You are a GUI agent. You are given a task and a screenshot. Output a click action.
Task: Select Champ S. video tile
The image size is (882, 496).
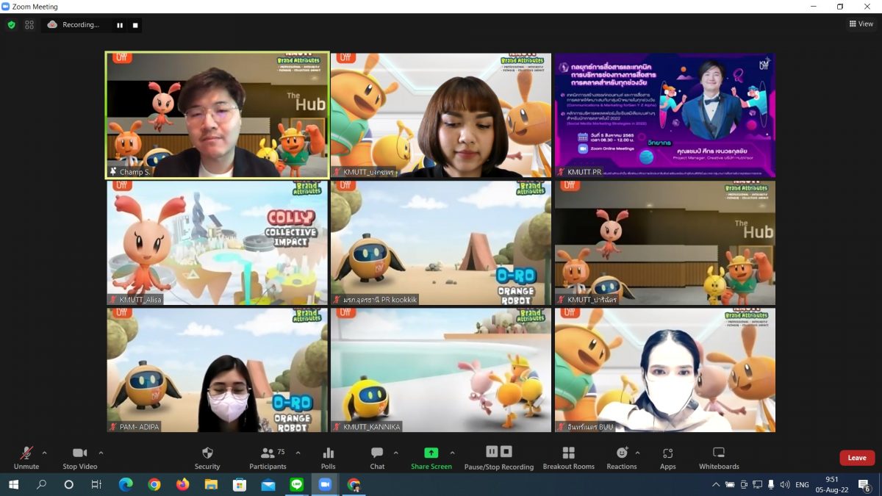click(x=218, y=115)
